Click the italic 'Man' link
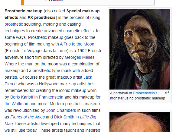Image resolution: width=176 pixels, height=132 pixels. pos(9,124)
